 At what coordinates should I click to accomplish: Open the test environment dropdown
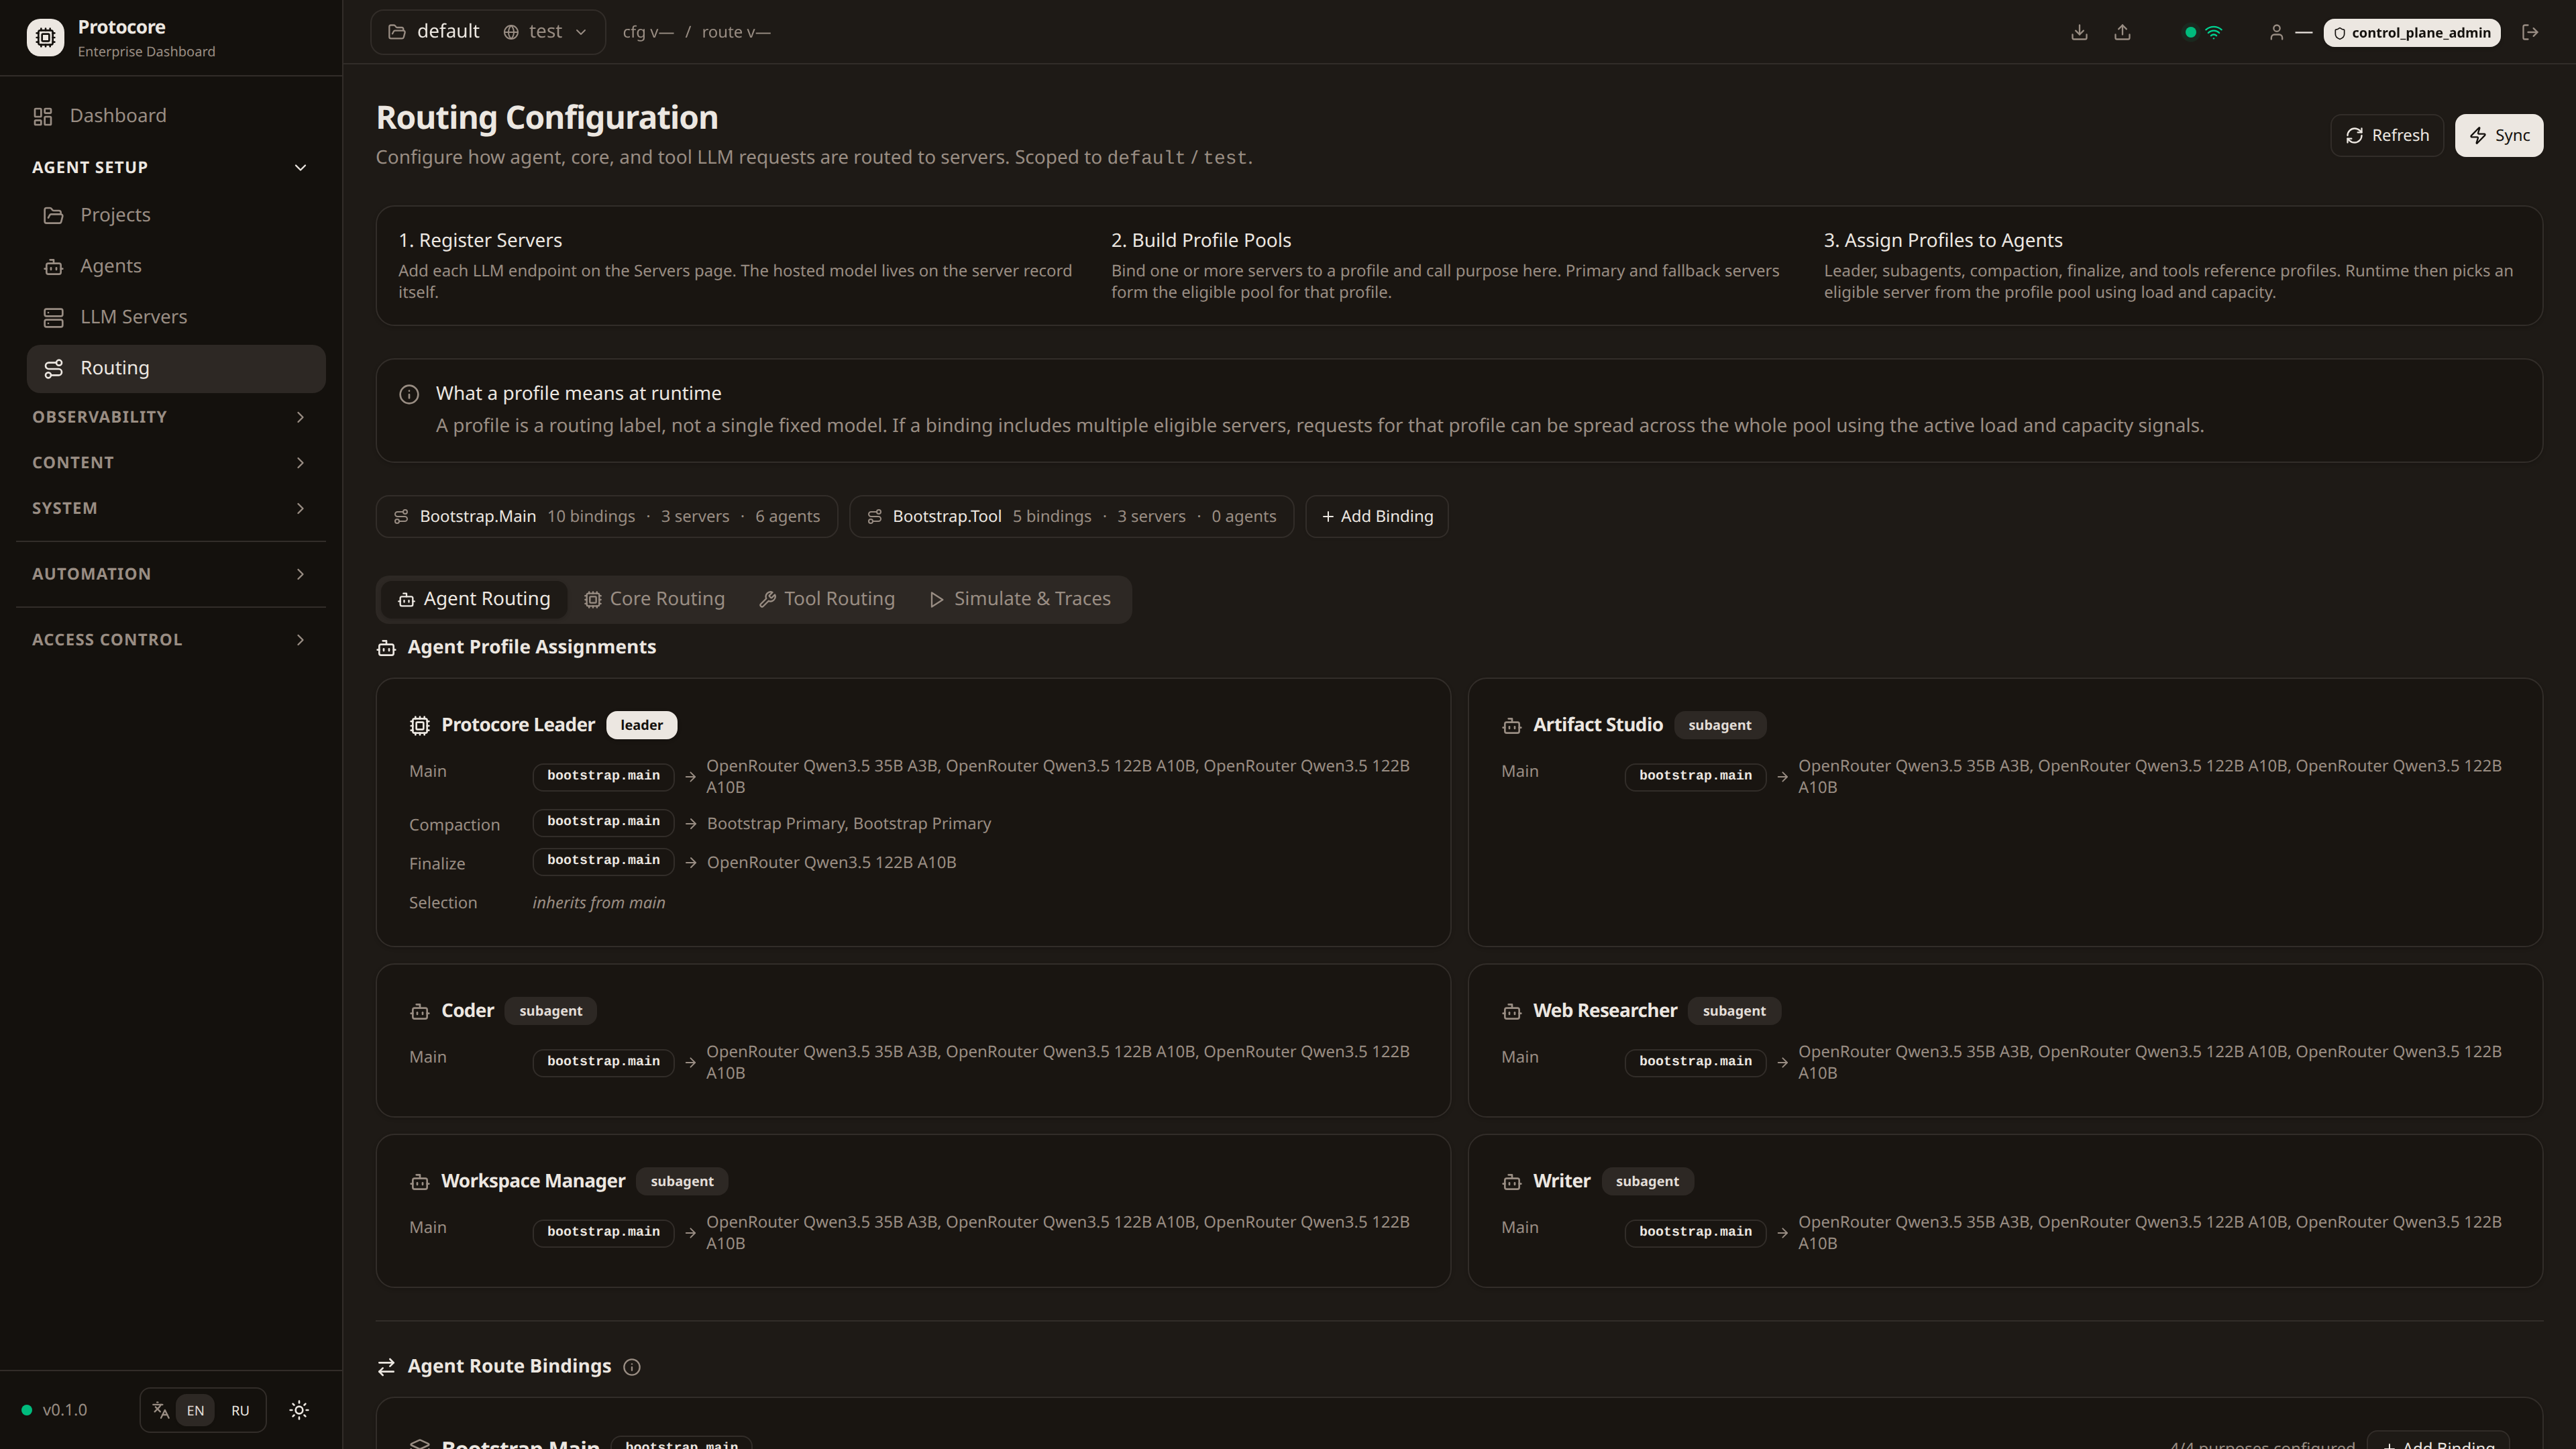click(546, 32)
